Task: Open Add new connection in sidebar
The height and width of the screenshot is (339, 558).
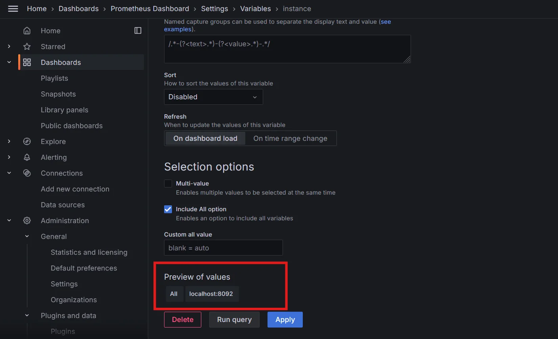Action: pos(75,189)
